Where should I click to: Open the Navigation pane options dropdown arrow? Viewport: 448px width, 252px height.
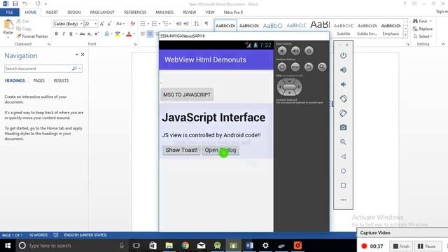(76, 55)
